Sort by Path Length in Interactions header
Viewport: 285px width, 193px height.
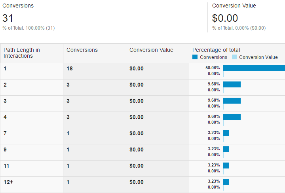pyautogui.click(x=22, y=53)
